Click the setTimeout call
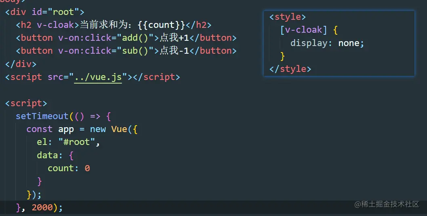This screenshot has height=216, width=427. 42,116
